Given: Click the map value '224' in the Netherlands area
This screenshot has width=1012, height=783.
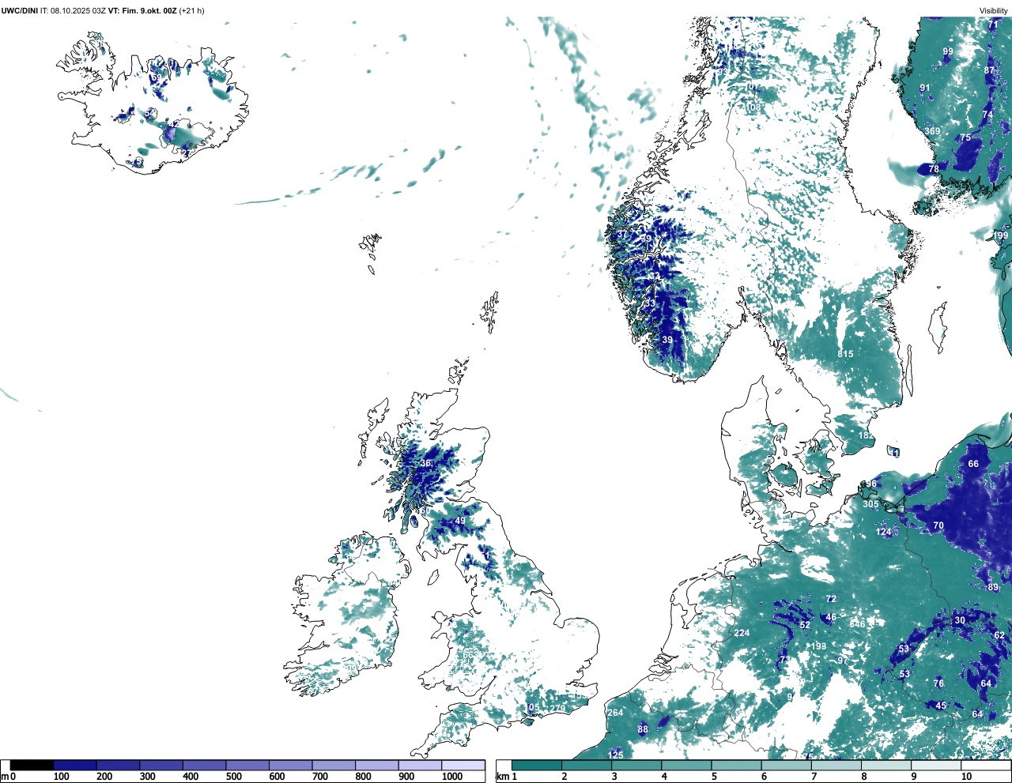Looking at the screenshot, I should point(742,633).
